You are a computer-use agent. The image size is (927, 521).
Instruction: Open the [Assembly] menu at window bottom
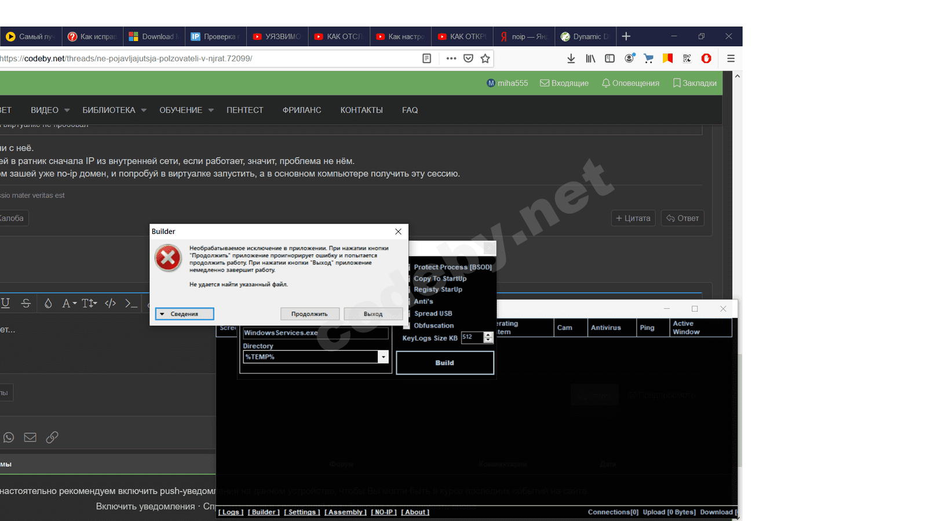(x=345, y=512)
